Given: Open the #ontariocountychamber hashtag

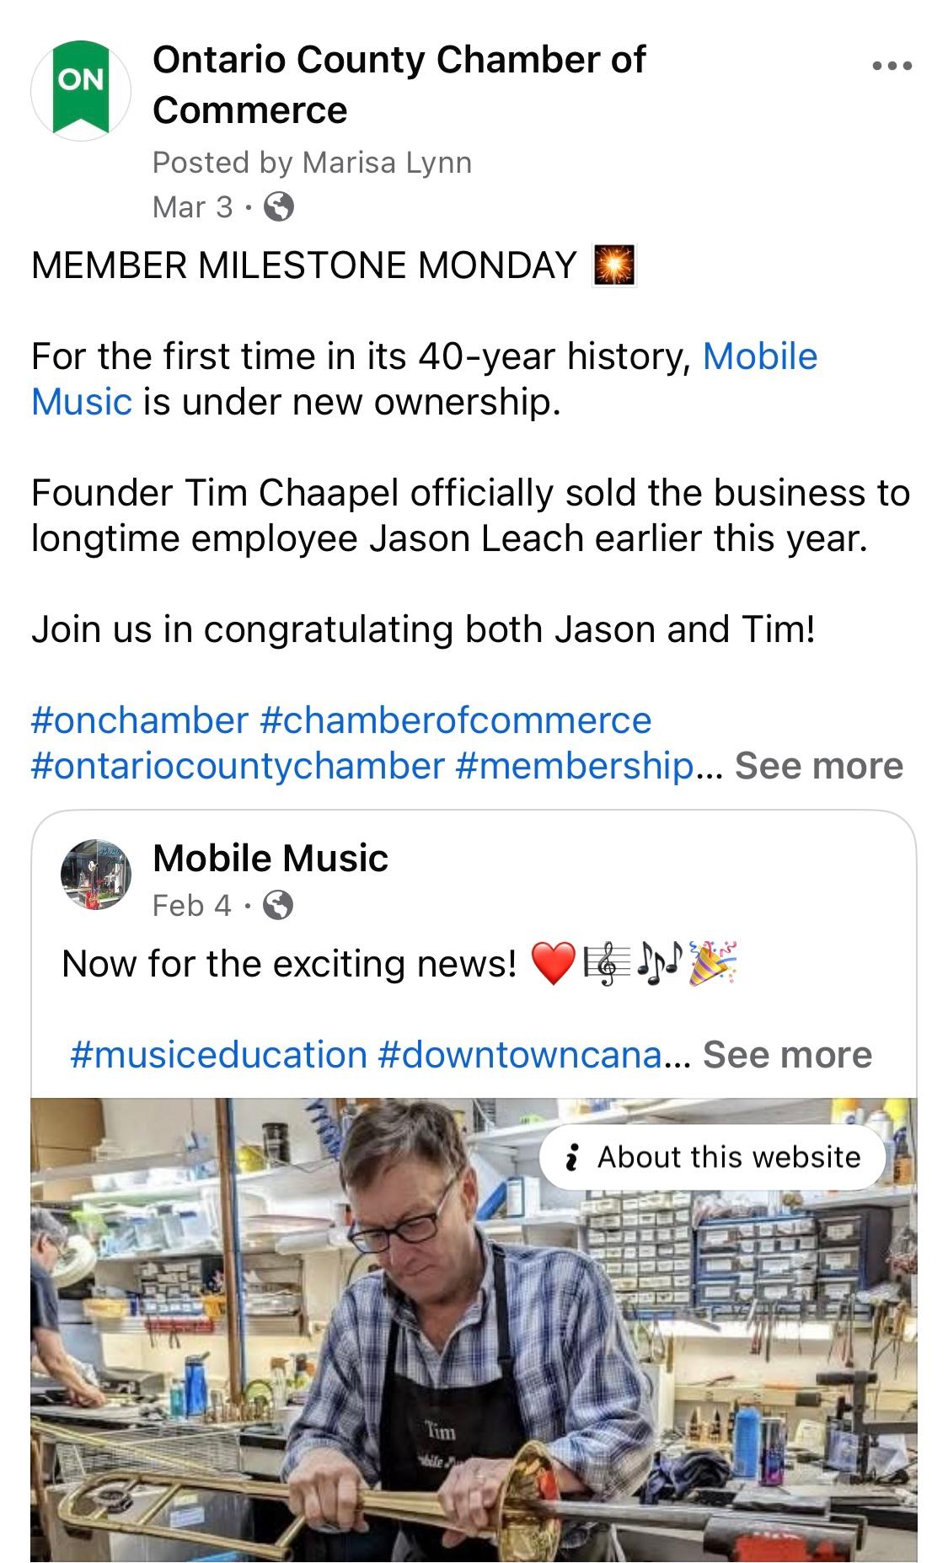Looking at the screenshot, I should [238, 766].
